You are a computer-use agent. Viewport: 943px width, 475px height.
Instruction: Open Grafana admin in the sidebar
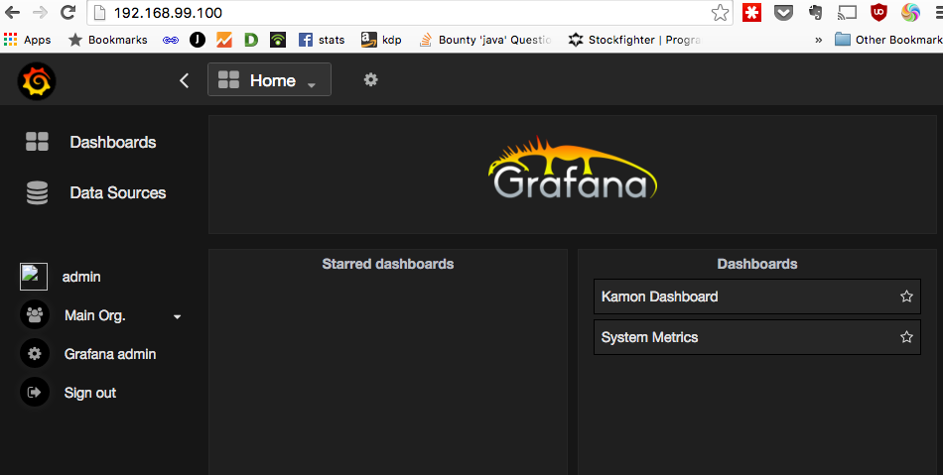pos(110,354)
